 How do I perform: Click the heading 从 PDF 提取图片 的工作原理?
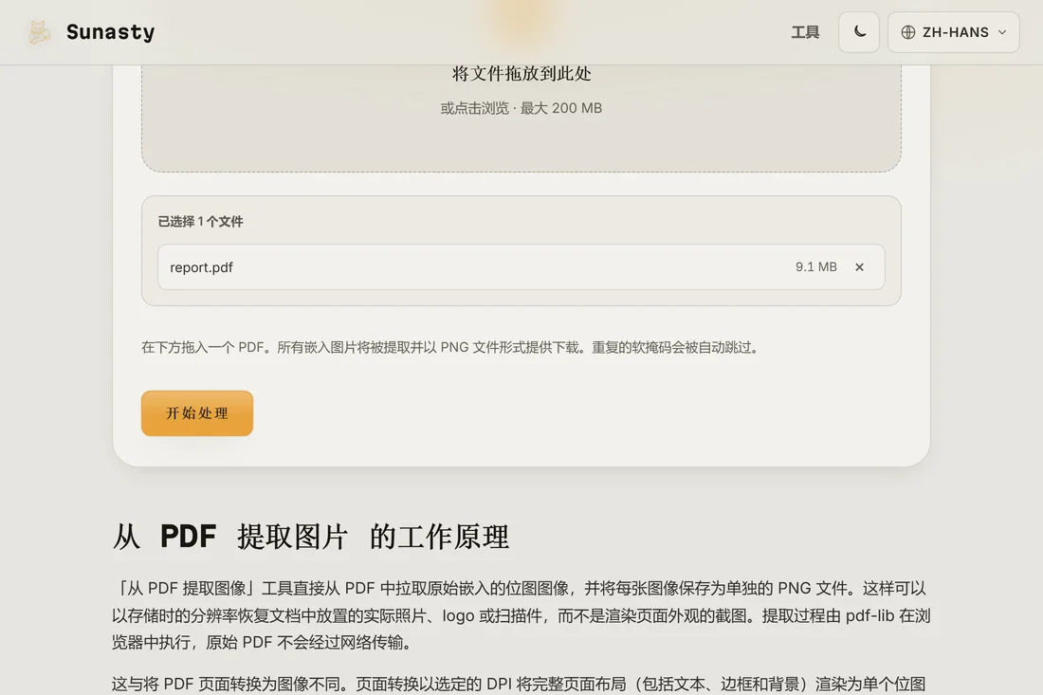click(311, 536)
